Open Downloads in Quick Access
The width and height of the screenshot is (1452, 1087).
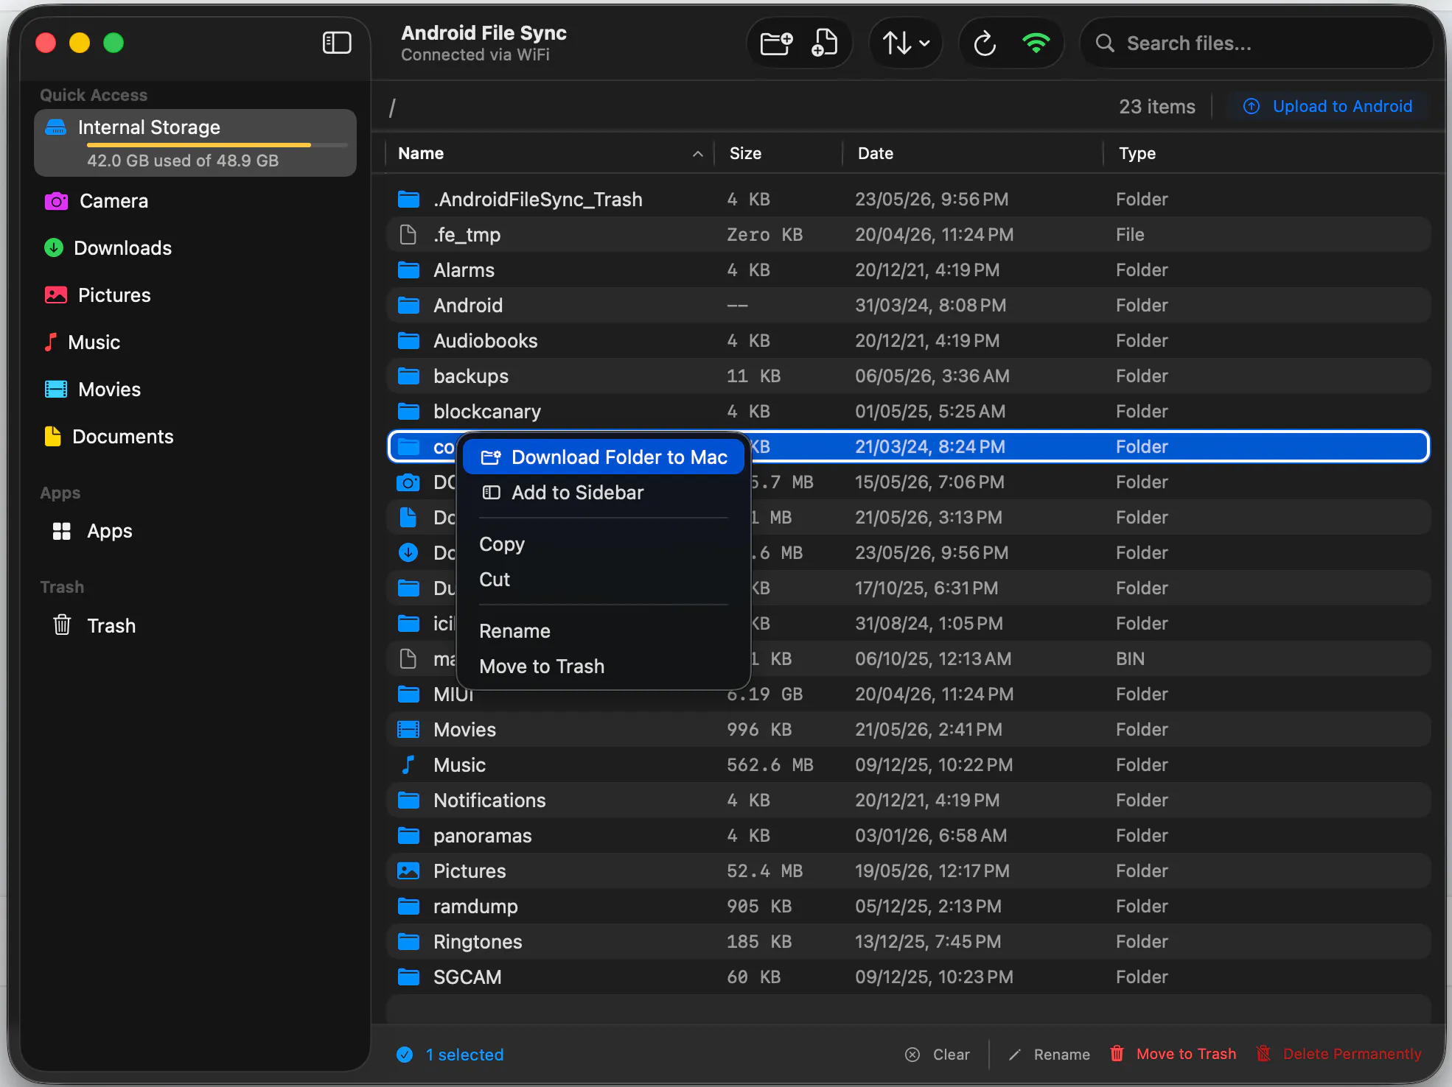tap(195, 248)
